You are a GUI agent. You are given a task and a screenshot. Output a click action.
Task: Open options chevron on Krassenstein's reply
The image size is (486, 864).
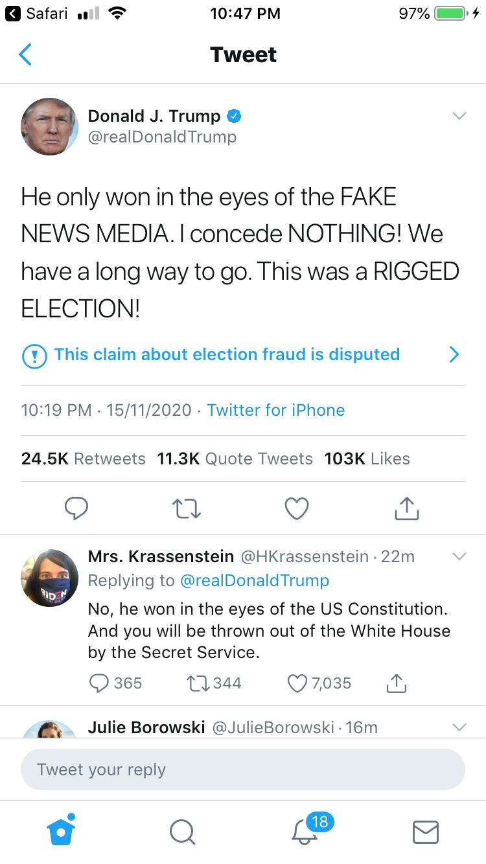pos(459,556)
